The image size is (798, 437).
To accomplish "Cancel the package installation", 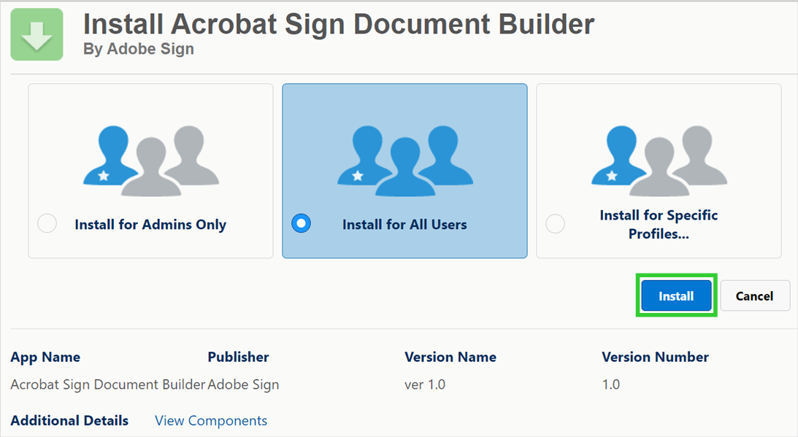I will [x=754, y=295].
